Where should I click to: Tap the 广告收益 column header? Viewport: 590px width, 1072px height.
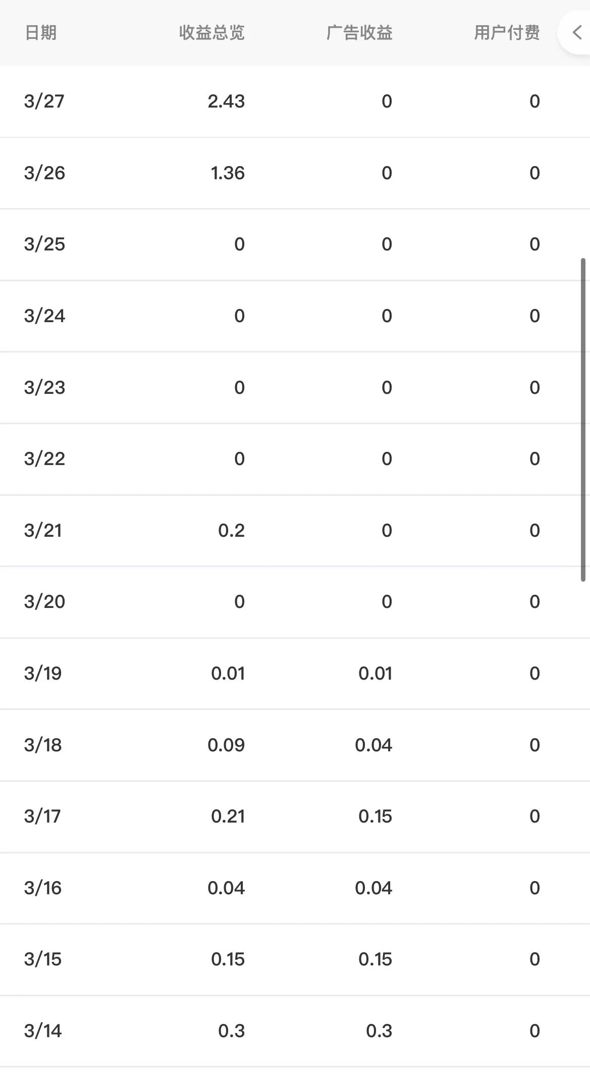[359, 33]
